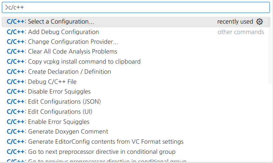Select Enable Error Squiggles command
The image size is (273, 163).
pyautogui.click(x=59, y=122)
